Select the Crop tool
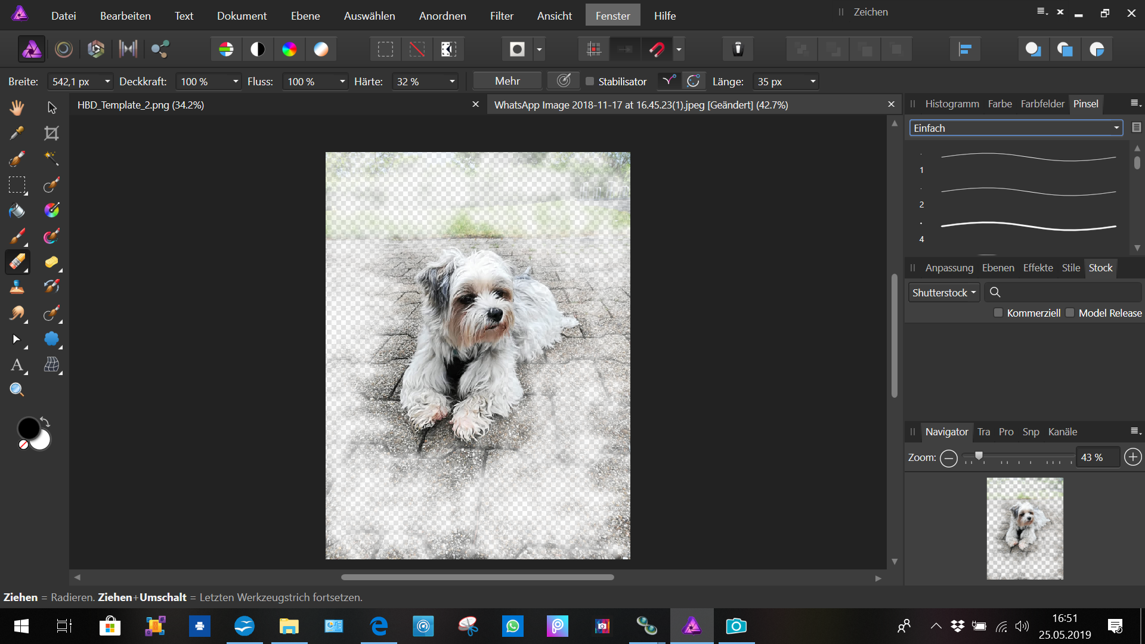Image resolution: width=1145 pixels, height=644 pixels. coord(52,133)
